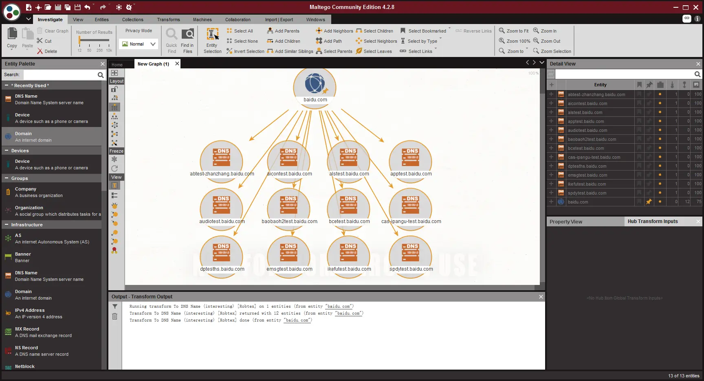
Task: Click the search magnifier in Entity Palette
Action: click(x=101, y=75)
